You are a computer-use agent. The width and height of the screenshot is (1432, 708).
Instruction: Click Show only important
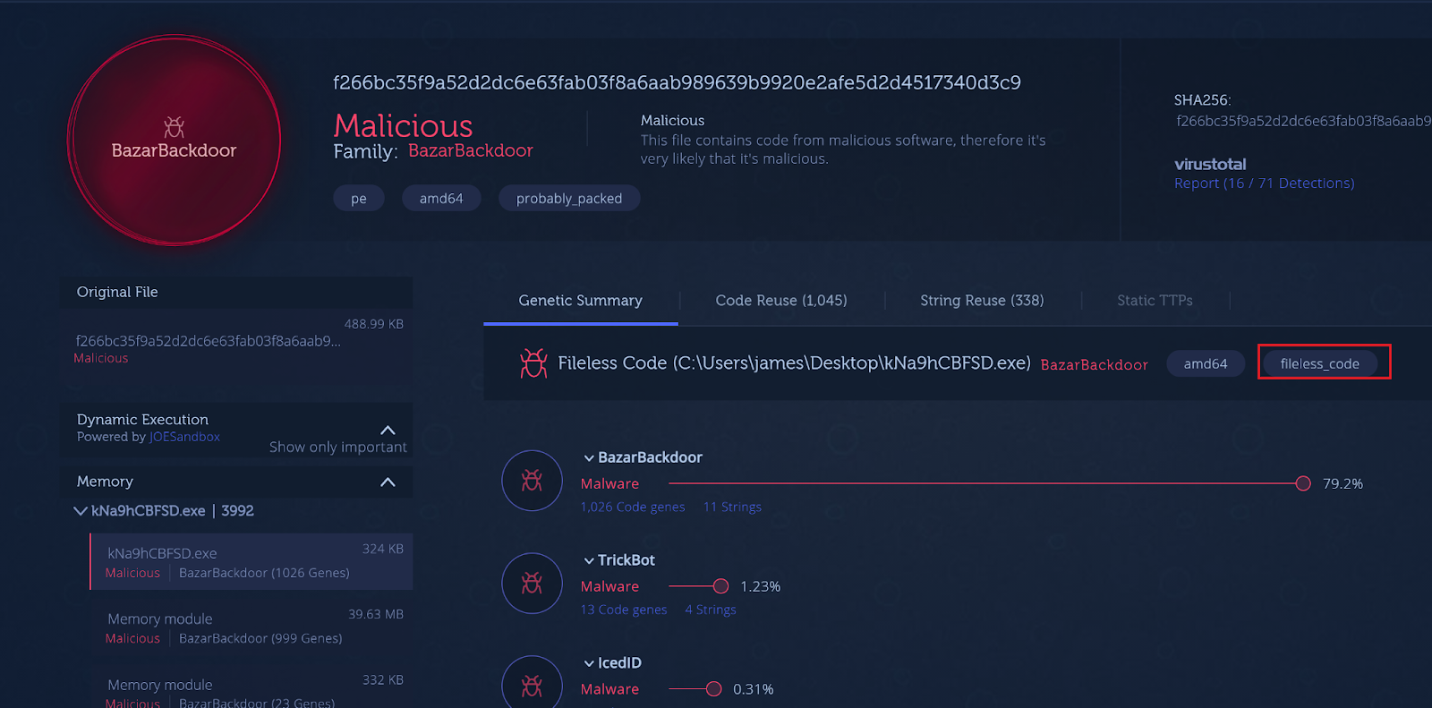[338, 447]
